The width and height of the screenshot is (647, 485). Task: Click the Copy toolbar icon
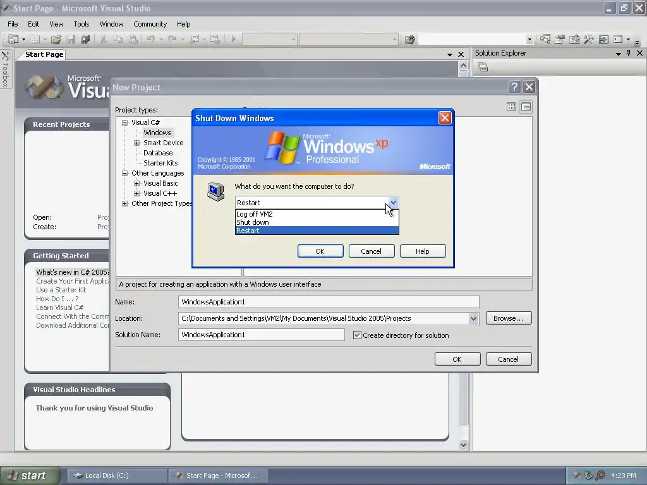click(118, 39)
